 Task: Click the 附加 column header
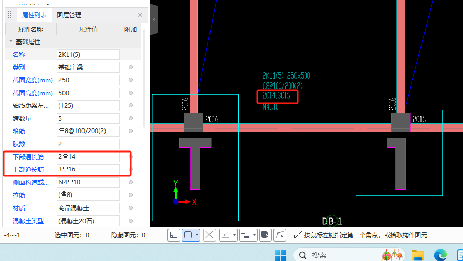tap(131, 30)
